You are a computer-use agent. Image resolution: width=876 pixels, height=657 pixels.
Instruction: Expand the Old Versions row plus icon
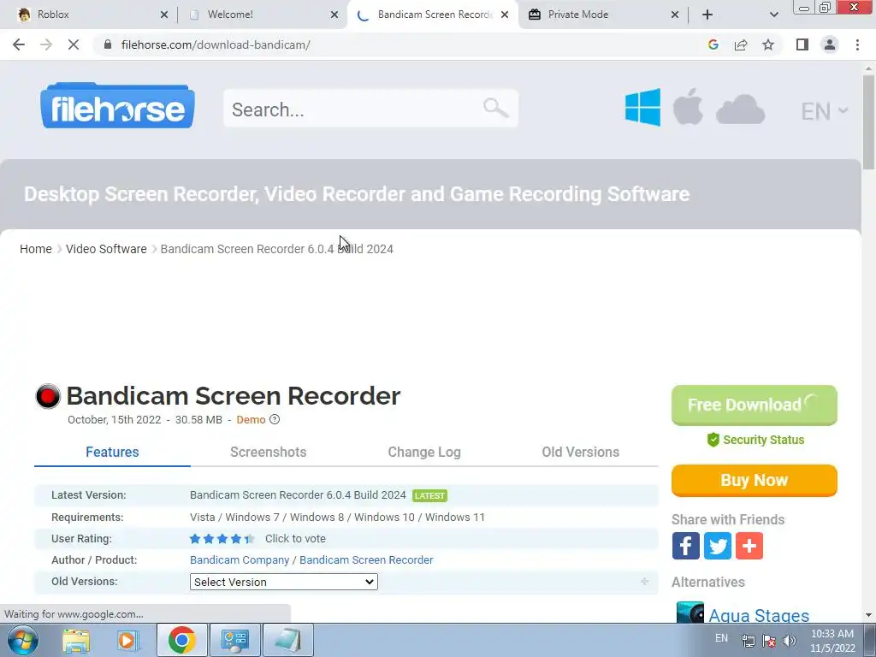tap(645, 582)
